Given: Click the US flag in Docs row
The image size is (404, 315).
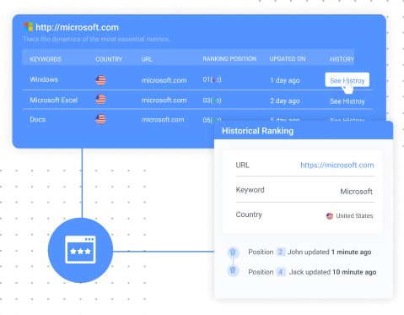Looking at the screenshot, I should point(100,119).
